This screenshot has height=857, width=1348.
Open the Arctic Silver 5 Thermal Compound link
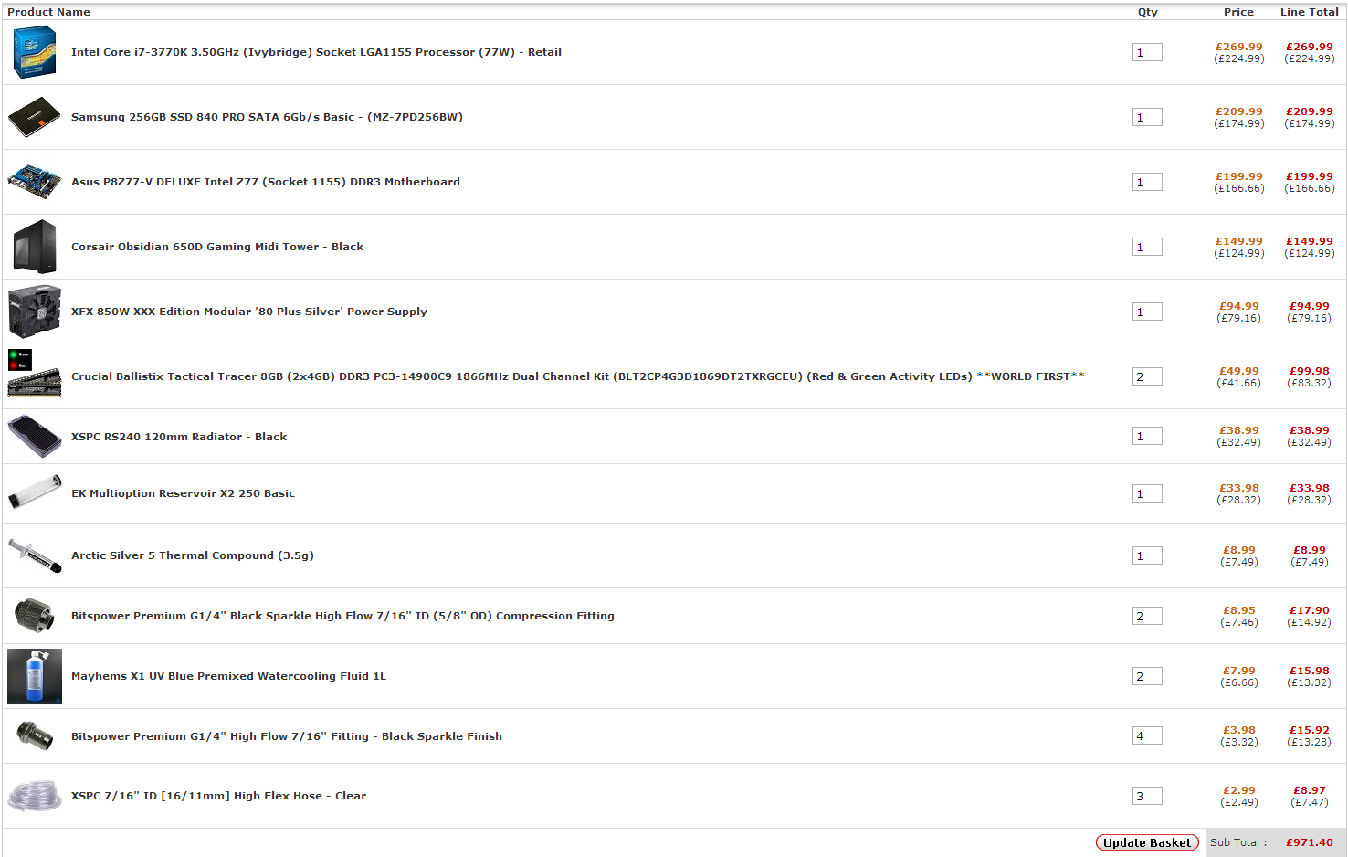pyautogui.click(x=193, y=555)
